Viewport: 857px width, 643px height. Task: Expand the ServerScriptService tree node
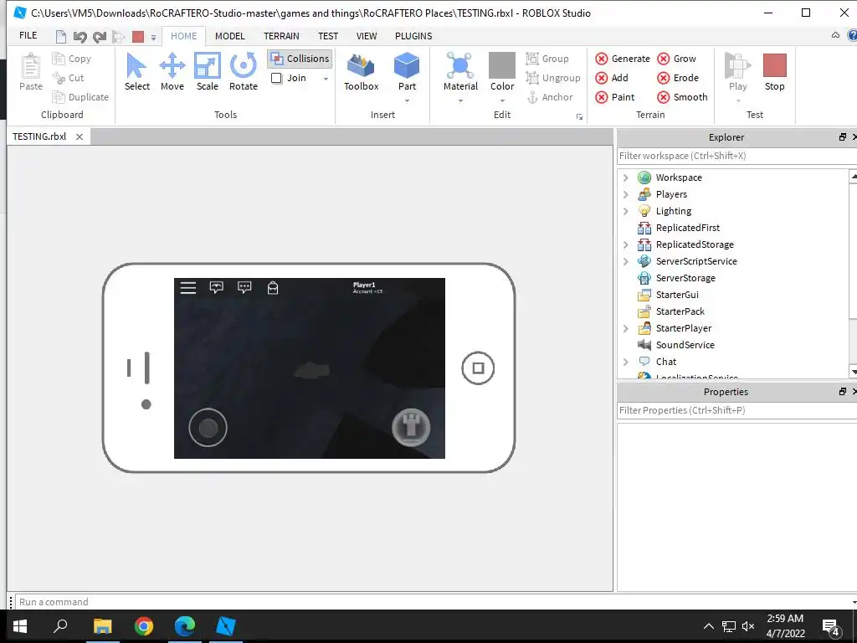pyautogui.click(x=626, y=261)
